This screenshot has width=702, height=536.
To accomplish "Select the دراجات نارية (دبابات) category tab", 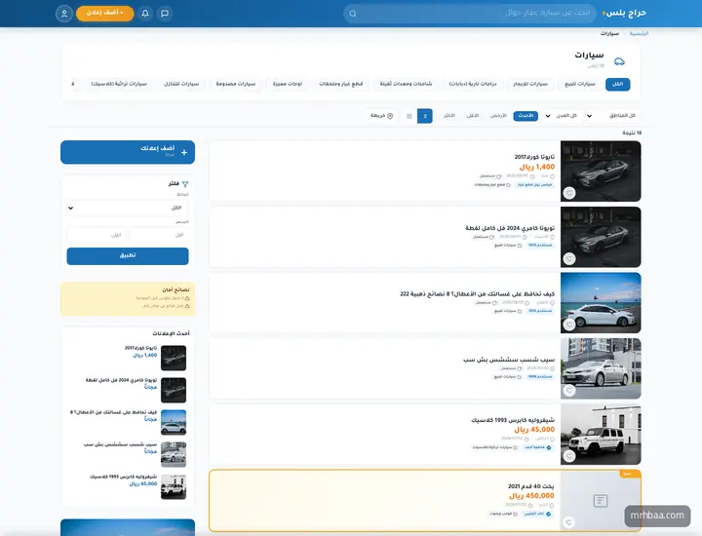I will (472, 84).
